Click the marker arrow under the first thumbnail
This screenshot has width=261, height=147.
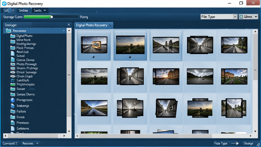tap(94, 57)
